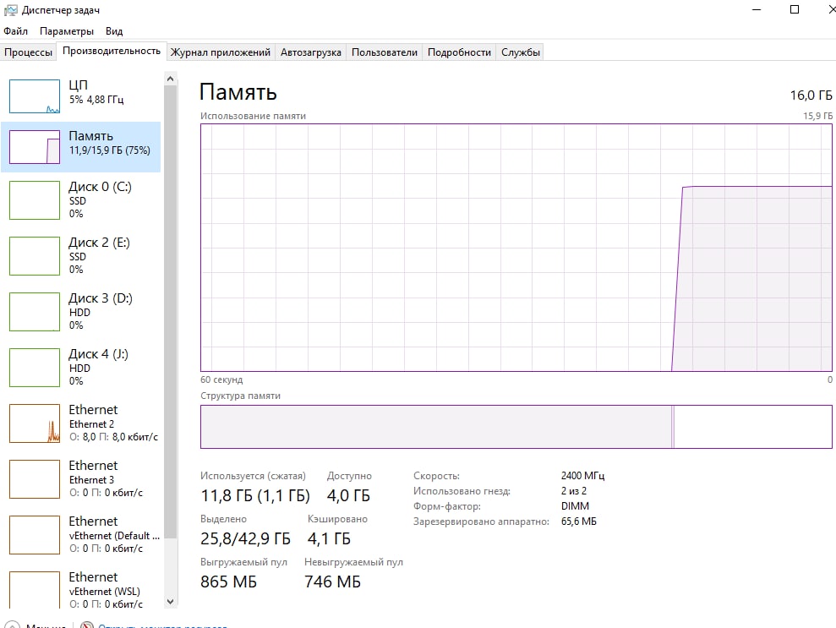The image size is (836, 628).
Task: Switch to the Процессы tab
Action: coord(28,52)
